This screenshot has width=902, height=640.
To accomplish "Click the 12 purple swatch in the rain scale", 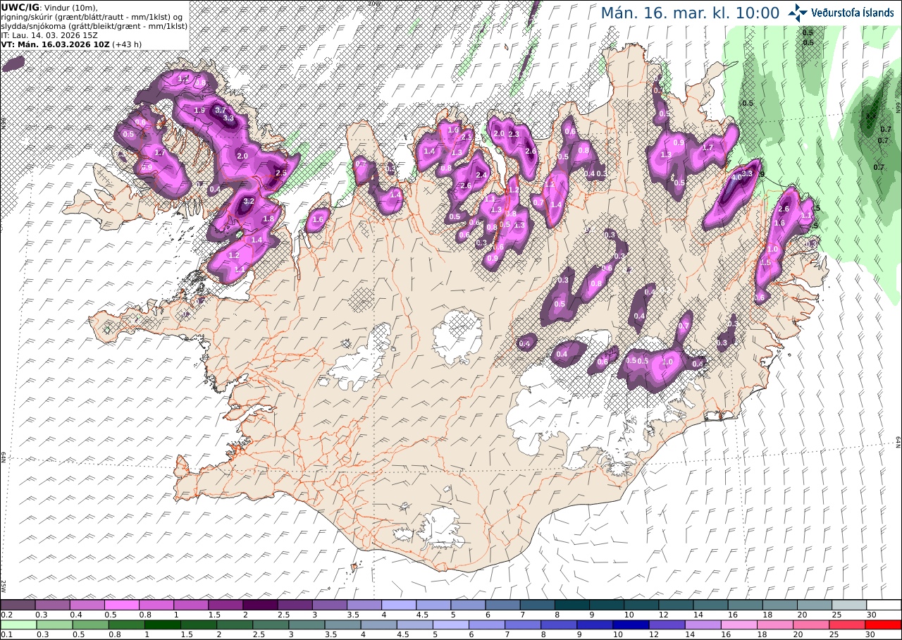I will [667, 624].
